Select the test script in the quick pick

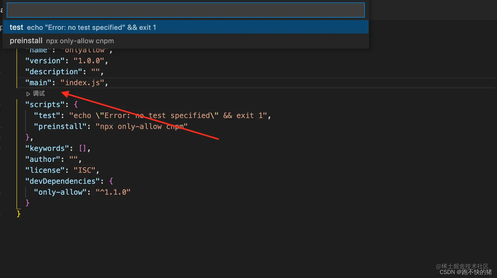[x=186, y=27]
